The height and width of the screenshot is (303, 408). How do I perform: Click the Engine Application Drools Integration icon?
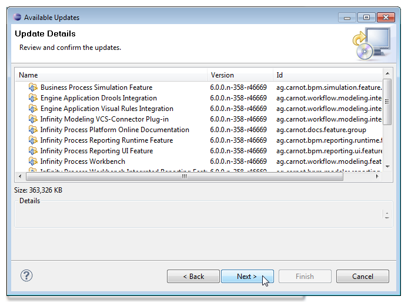coord(33,98)
